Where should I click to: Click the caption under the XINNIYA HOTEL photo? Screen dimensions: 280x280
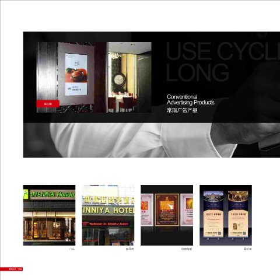(129, 249)
